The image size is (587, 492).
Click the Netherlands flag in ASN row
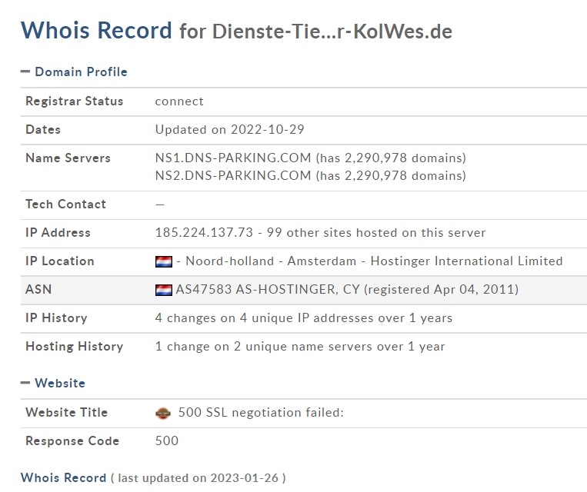[164, 290]
